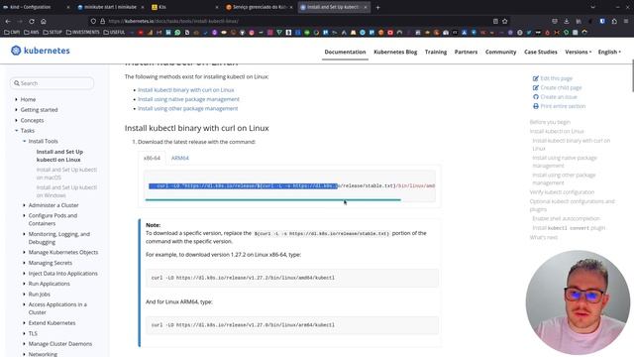Viewport: 634px width, 357px height.
Task: Select the ARM64 code tab
Action: click(180, 158)
